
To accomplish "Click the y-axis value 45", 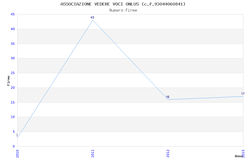I will 13,14.
